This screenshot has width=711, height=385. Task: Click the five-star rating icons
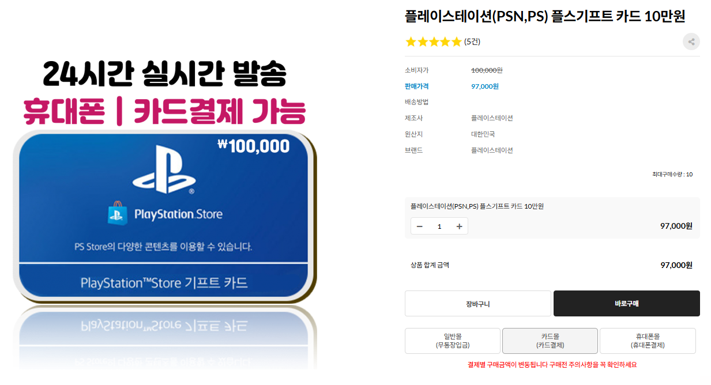434,41
